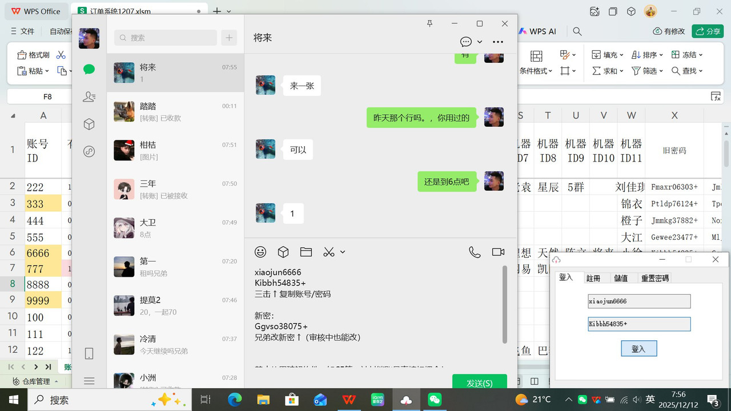Open the WeChat Moments sidebar icon
This screenshot has width=731, height=411.
89,152
